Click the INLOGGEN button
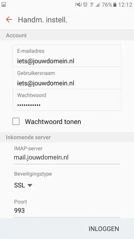 tap(104, 229)
